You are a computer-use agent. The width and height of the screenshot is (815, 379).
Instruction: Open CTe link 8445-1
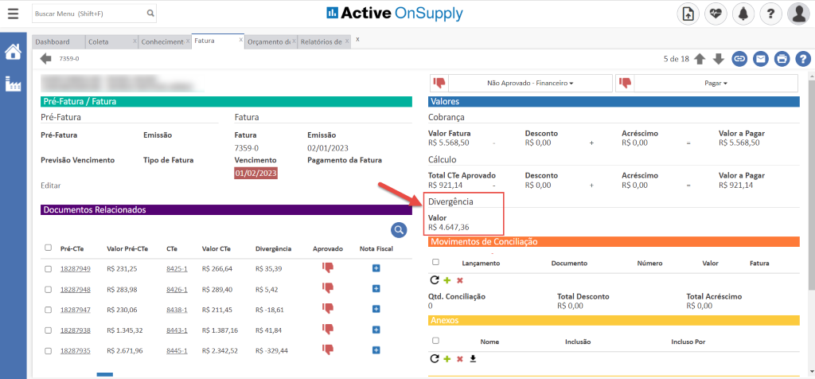coord(177,351)
